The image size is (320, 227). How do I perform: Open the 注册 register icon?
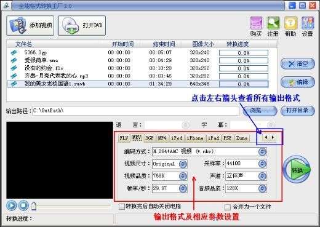273,26
